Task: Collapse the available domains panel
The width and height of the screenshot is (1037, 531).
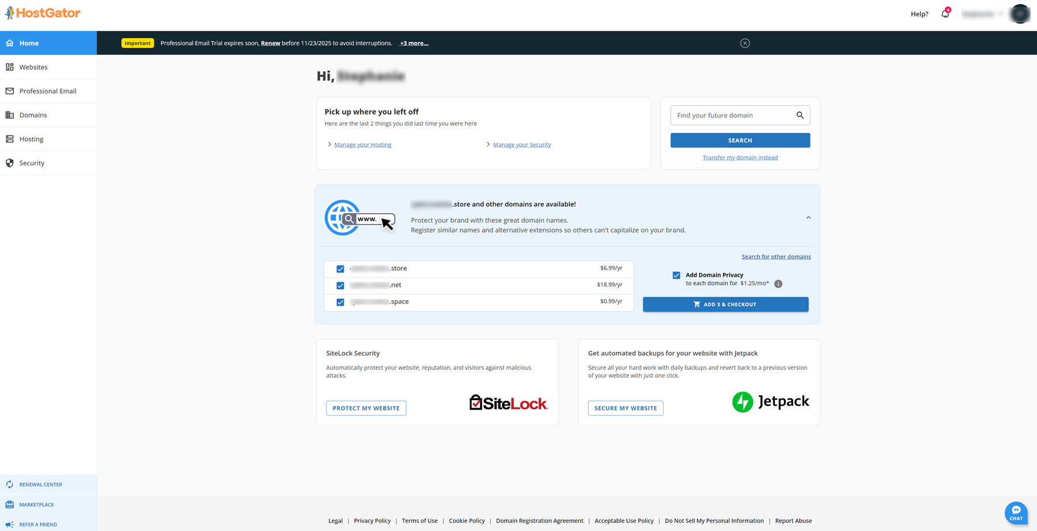Action: 808,218
